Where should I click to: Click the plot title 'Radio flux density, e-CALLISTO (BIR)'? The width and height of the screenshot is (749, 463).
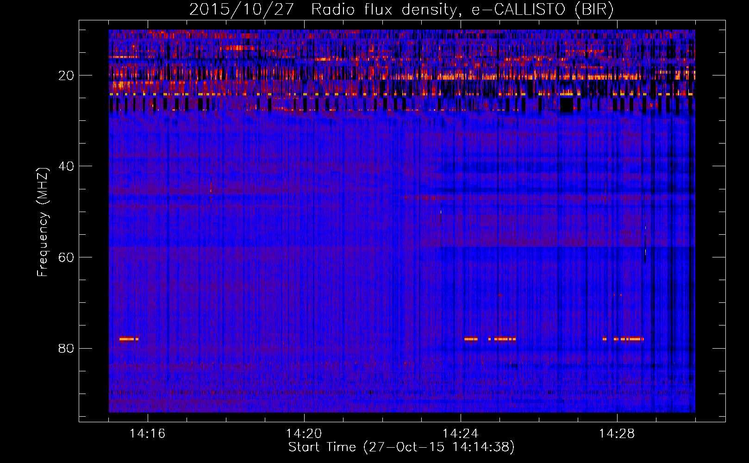tap(462, 9)
